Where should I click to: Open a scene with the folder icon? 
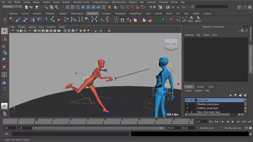(31, 7)
